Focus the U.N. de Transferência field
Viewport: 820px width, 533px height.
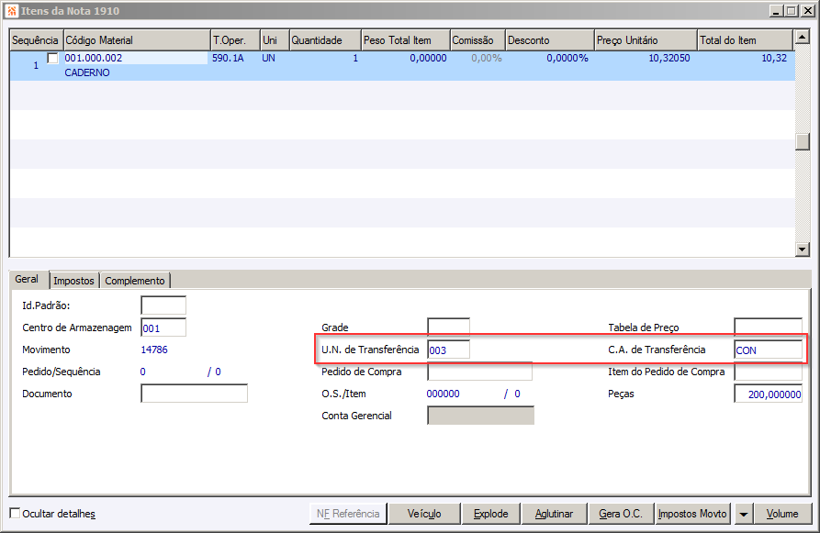coord(448,350)
